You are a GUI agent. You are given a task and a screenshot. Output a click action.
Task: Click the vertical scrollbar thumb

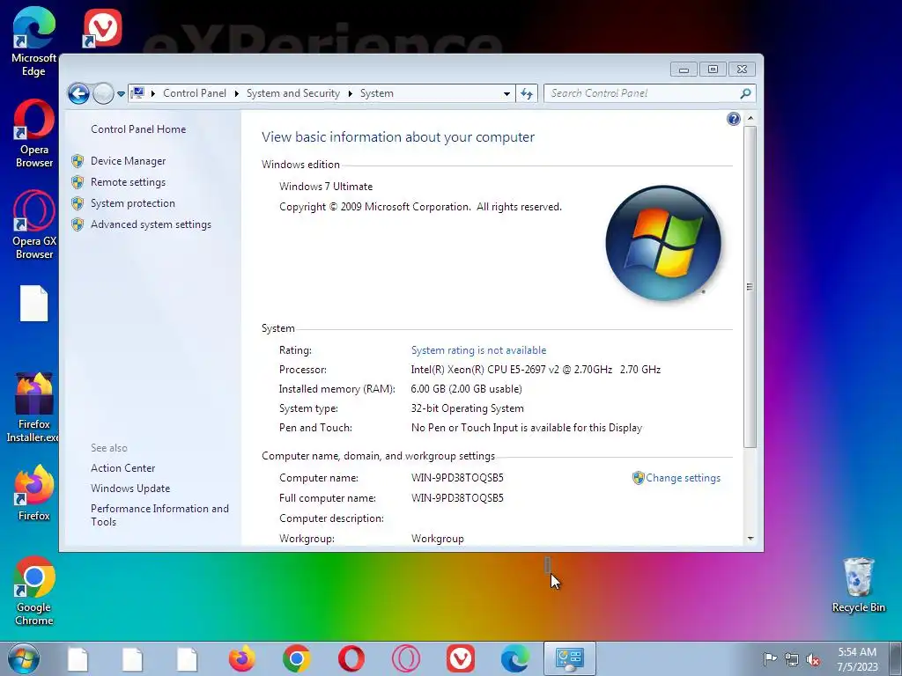pyautogui.click(x=750, y=286)
